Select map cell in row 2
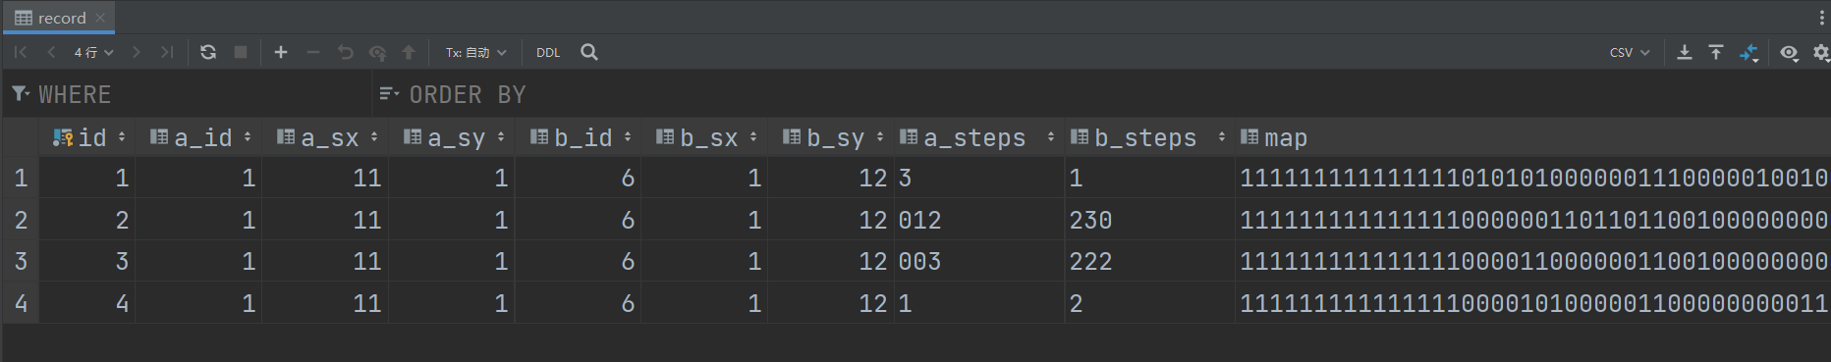Screen dimensions: 1831x362 (x=1533, y=220)
